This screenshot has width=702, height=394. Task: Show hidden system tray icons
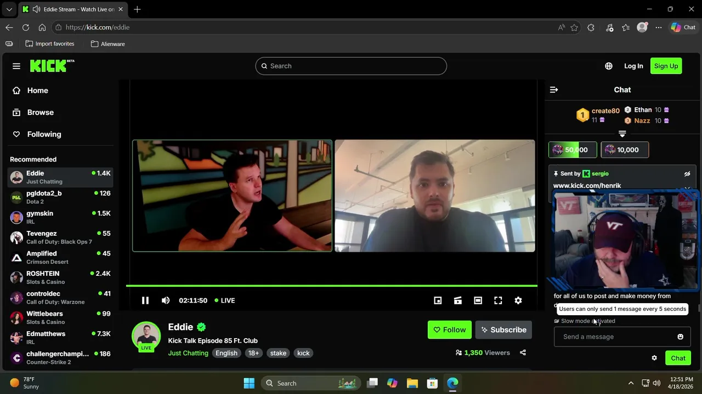(x=631, y=383)
